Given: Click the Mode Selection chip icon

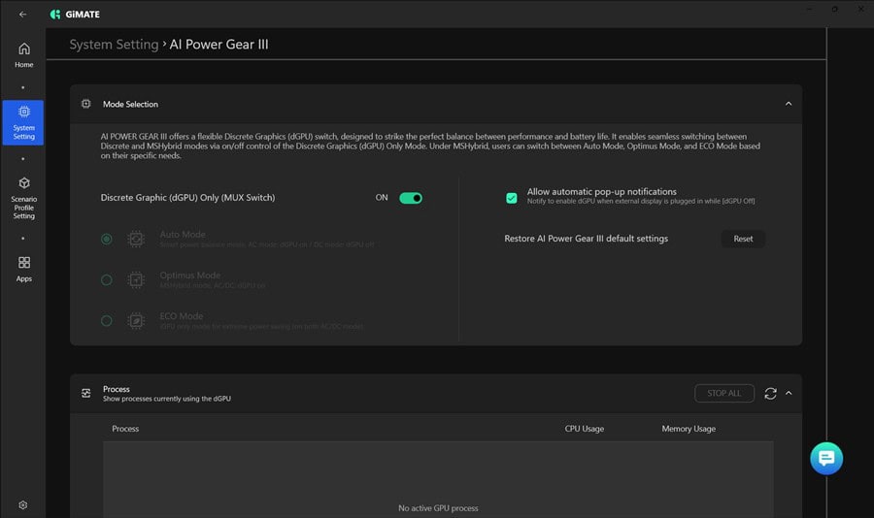Looking at the screenshot, I should 85,104.
